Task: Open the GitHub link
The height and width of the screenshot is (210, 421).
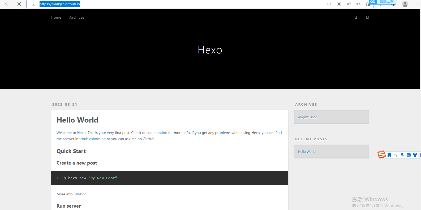Action: pos(149,139)
